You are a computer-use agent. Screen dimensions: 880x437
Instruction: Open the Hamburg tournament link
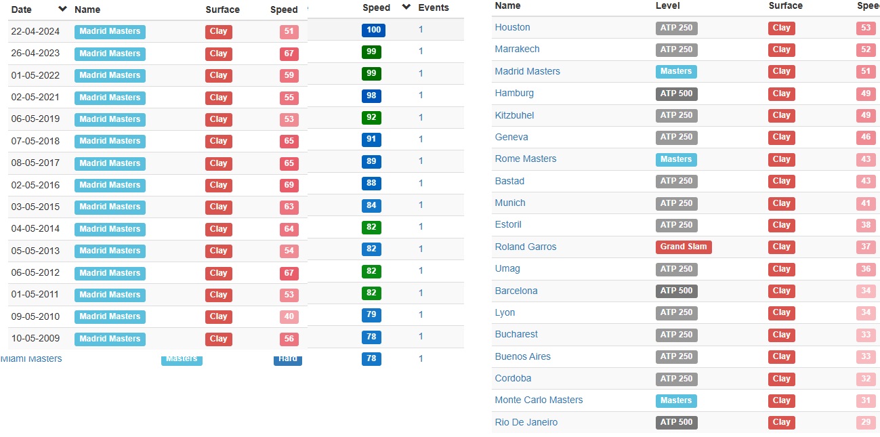click(514, 93)
